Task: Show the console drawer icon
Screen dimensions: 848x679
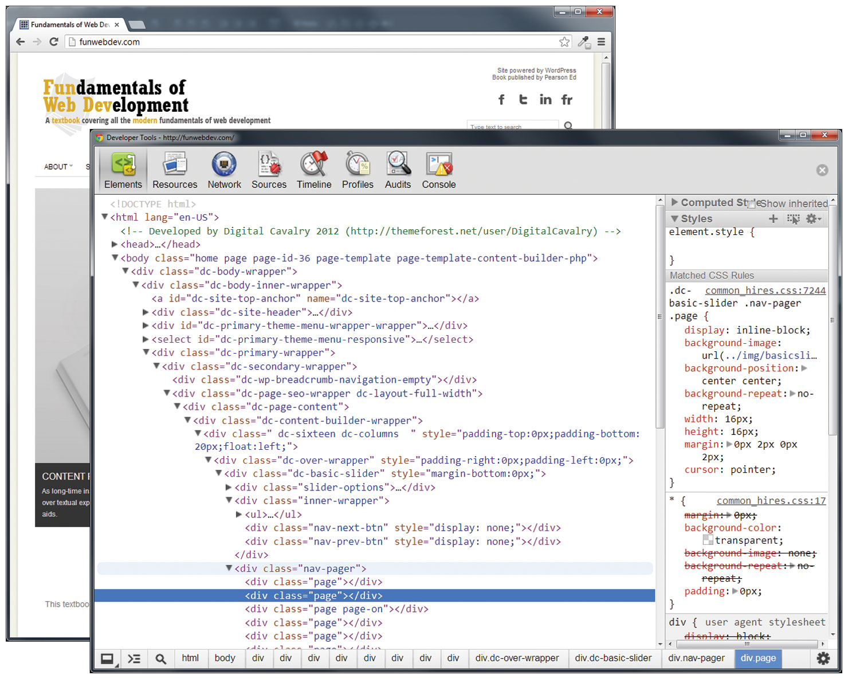Action: [x=134, y=659]
